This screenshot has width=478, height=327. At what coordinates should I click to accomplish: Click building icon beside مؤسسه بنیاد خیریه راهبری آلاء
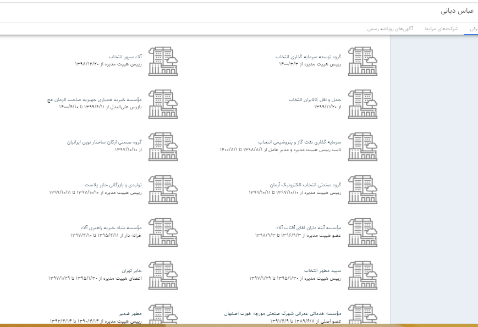[163, 232]
